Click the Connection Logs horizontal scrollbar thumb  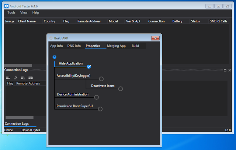(20, 117)
